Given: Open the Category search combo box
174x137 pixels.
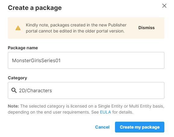Looking at the screenshot, I should pos(86,90).
